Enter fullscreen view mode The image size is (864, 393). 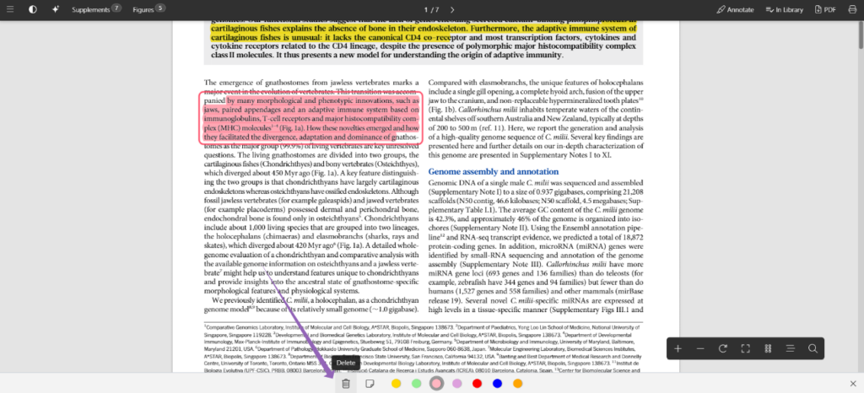point(745,348)
